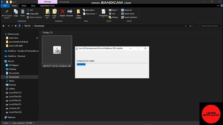Open Desktop in sidebar
This screenshot has width=223, height=125.
[11, 69]
